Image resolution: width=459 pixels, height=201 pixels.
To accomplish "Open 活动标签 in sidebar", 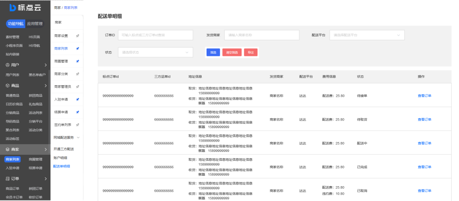I will (12, 139).
